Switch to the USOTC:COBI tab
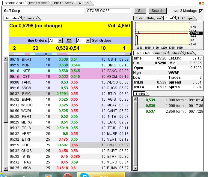Viewport: 208px width, 177px height. tap(39, 3)
